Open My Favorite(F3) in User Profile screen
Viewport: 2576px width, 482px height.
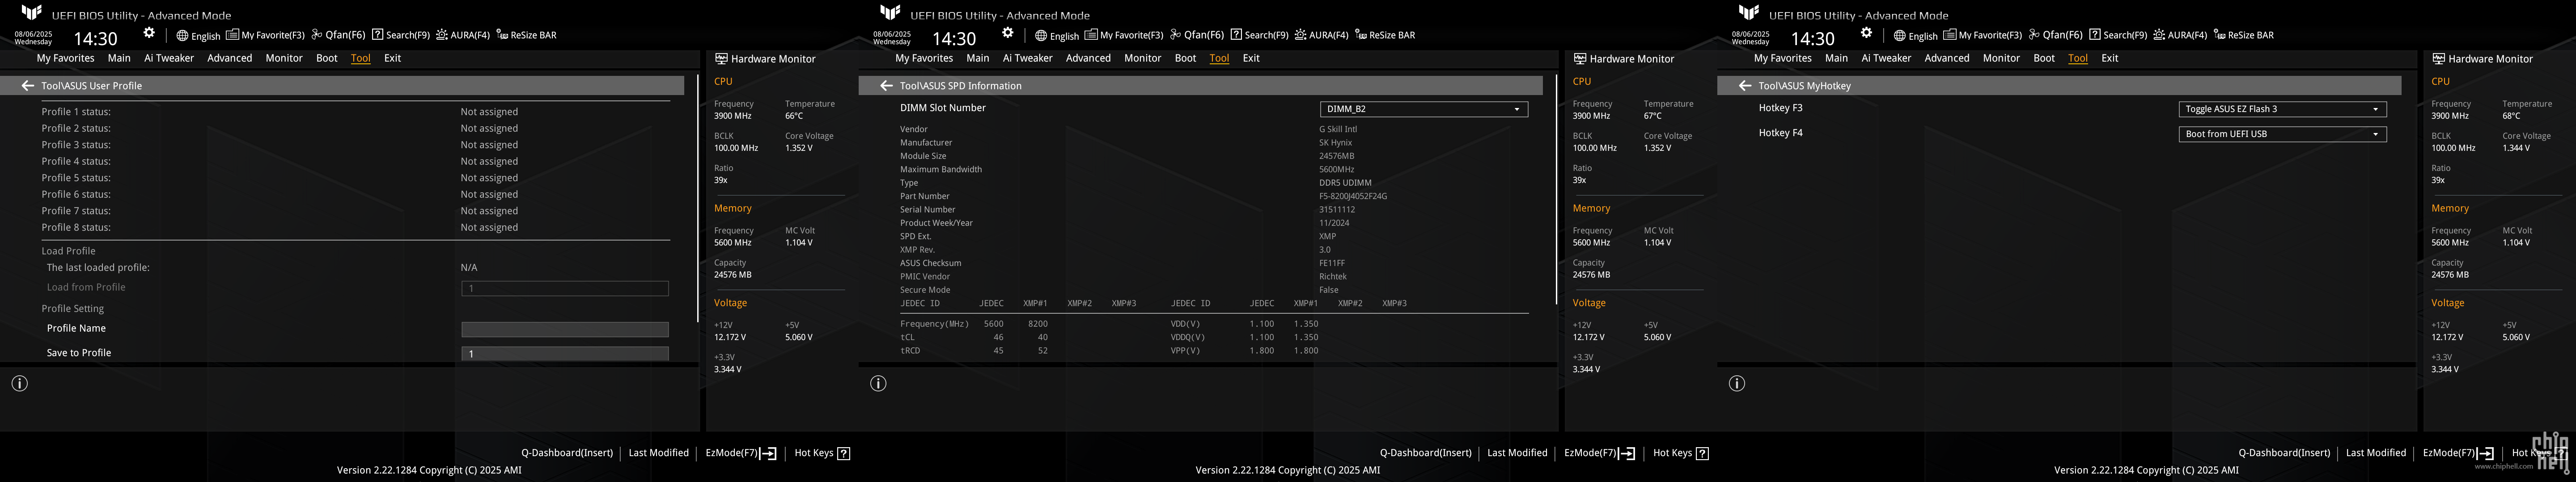coord(265,35)
